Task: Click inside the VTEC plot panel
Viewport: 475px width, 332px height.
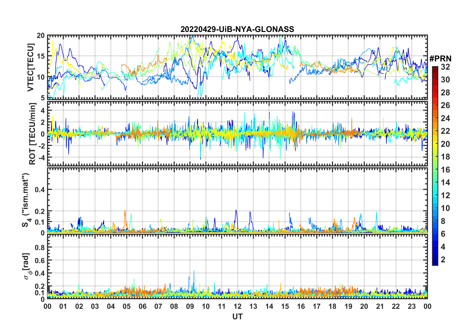Action: pyautogui.click(x=237, y=67)
